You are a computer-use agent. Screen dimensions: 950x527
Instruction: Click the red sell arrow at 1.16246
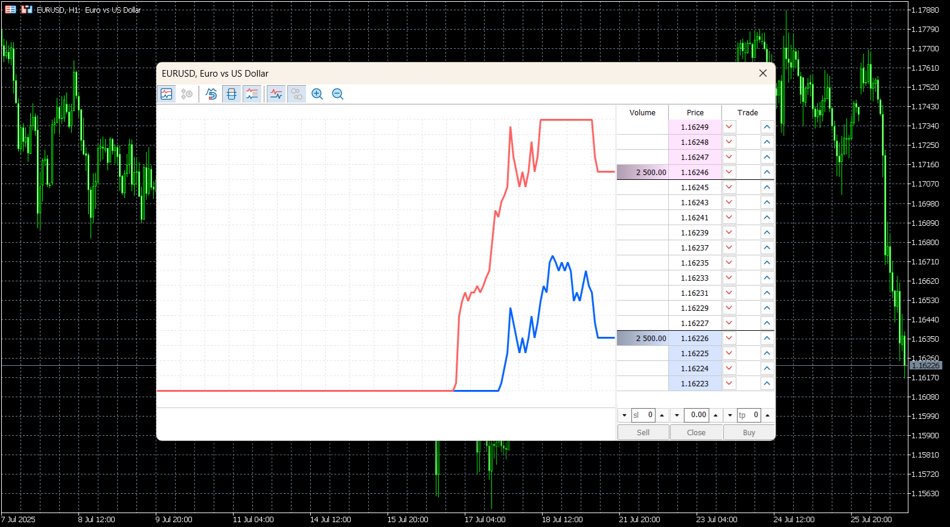click(x=729, y=172)
